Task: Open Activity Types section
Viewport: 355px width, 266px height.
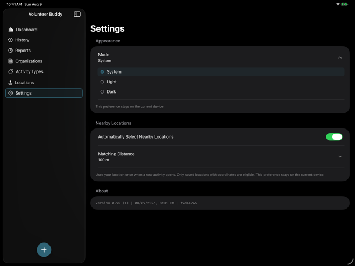Action: pyautogui.click(x=44, y=71)
